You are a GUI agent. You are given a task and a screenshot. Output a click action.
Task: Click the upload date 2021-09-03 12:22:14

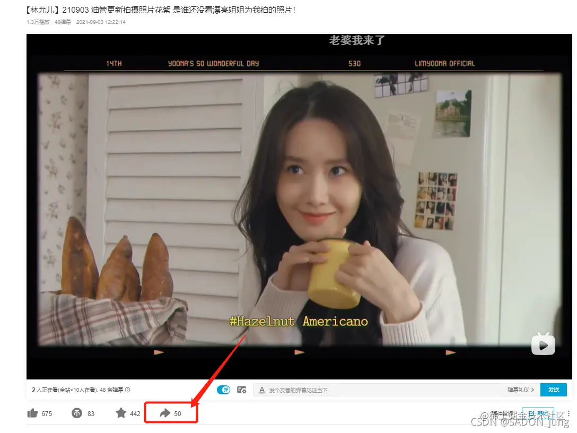(101, 22)
